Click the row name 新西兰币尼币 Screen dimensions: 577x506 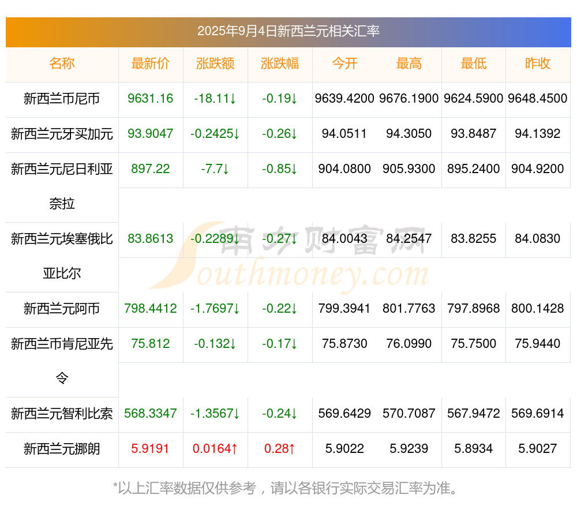coord(62,99)
